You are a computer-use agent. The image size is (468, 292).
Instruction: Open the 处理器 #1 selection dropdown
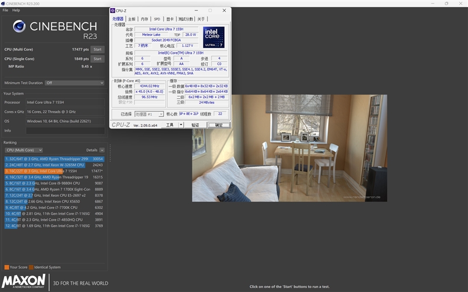click(149, 114)
